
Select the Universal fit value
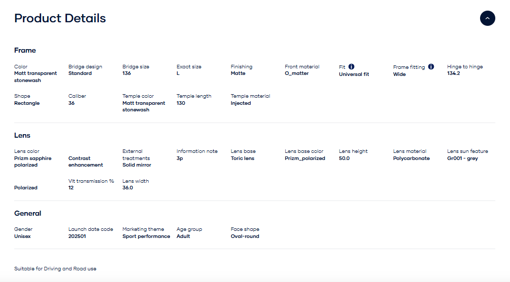354,74
